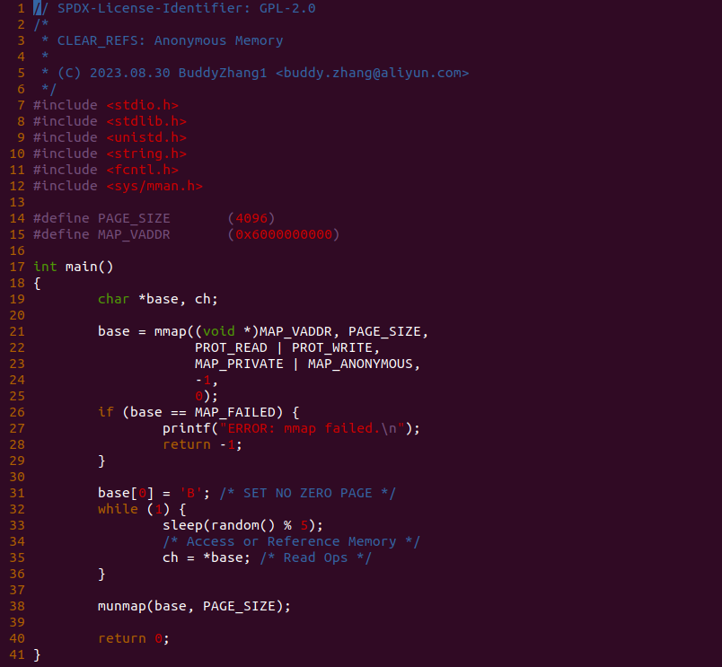
Task: Click the <sys/mman.h> header name
Action: [154, 186]
